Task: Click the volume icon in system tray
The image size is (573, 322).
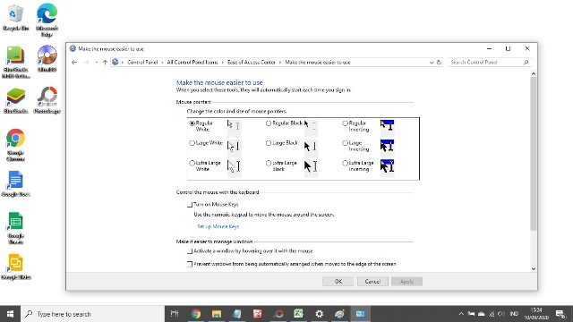Action: click(x=501, y=314)
